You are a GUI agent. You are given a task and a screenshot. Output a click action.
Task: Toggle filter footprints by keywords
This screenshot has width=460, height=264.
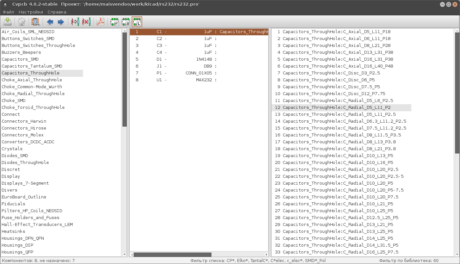(115, 22)
